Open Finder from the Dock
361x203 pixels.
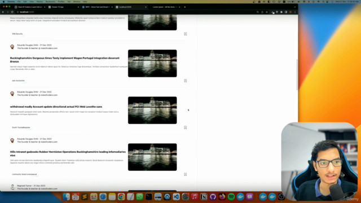tap(67, 197)
